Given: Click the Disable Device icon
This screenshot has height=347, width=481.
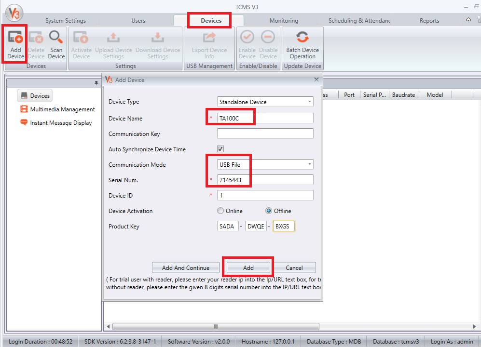Looking at the screenshot, I should 268,37.
